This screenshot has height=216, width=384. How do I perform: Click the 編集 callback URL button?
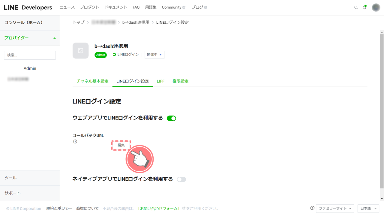(x=121, y=145)
